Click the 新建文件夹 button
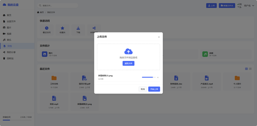This screenshot has height=126, width=257. [x=227, y=5]
